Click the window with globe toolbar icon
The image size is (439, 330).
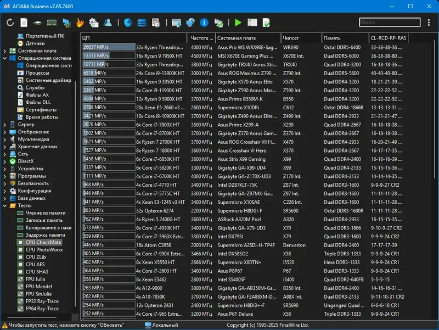coord(176,23)
